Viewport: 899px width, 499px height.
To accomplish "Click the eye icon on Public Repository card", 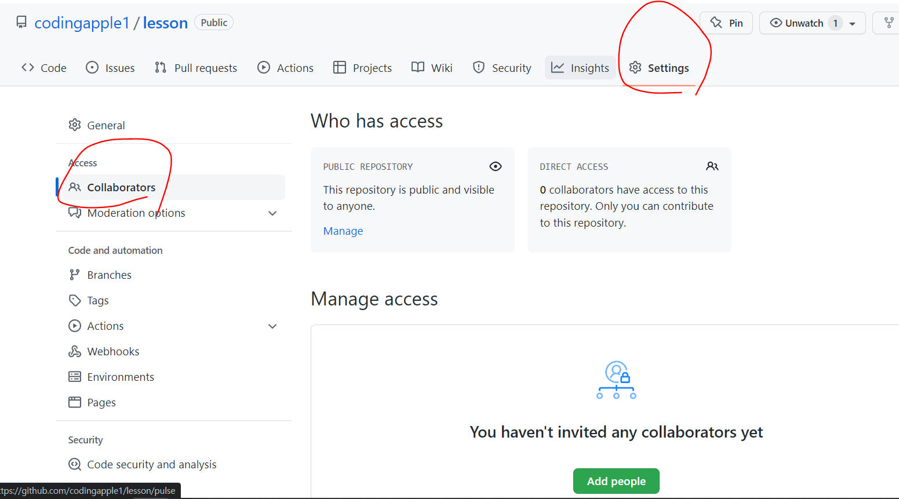I will (496, 166).
